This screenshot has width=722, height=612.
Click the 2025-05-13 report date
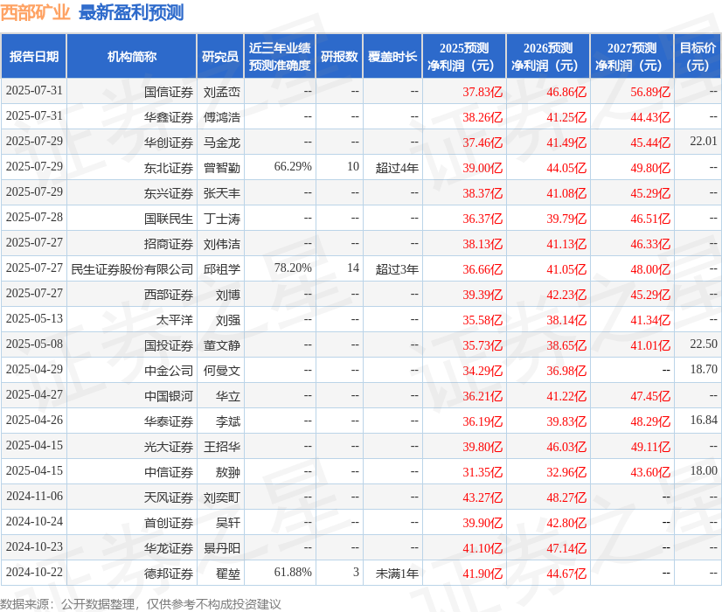pos(35,318)
